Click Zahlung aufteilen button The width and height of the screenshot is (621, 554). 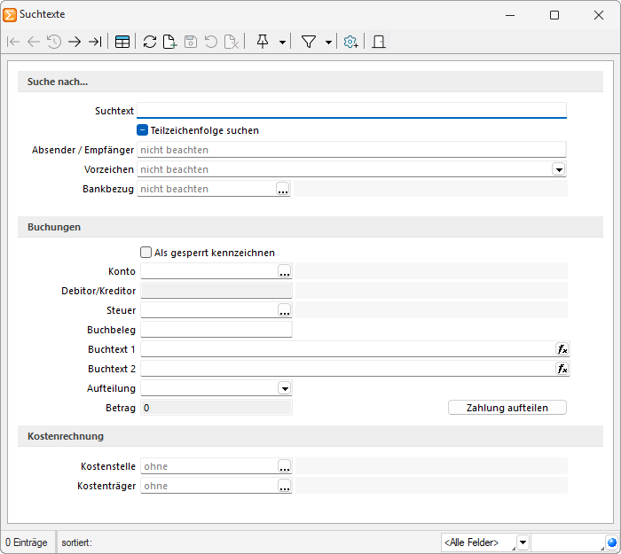pyautogui.click(x=507, y=408)
